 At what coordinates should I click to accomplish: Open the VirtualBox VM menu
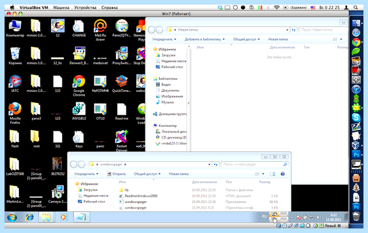point(34,7)
